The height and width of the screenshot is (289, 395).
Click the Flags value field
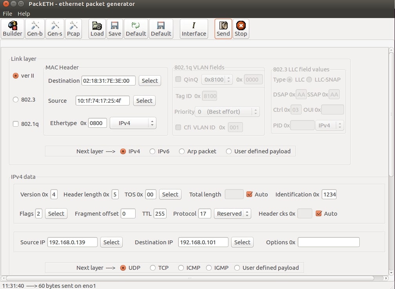tap(38, 214)
